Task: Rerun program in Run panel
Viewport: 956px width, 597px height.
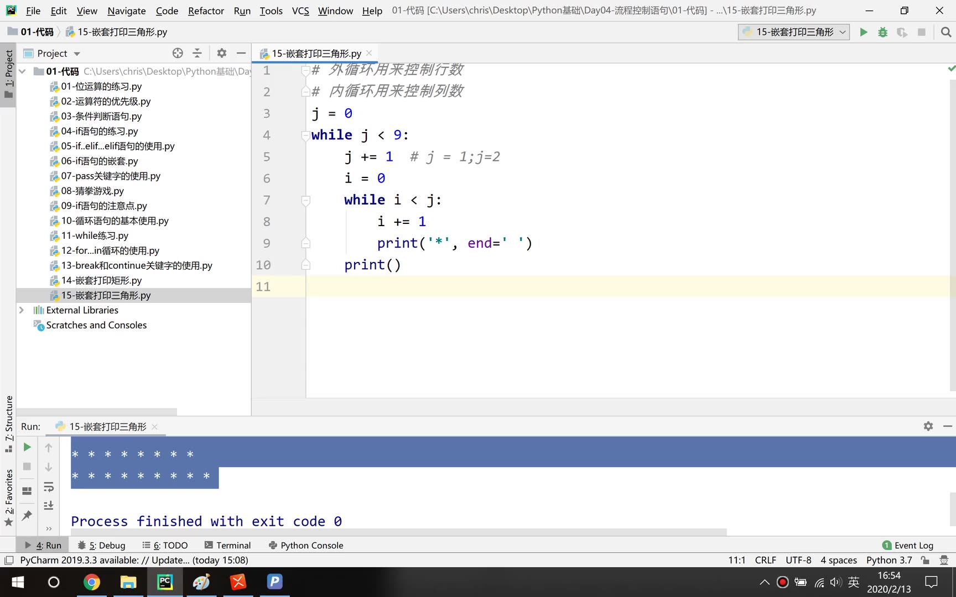Action: (27, 447)
